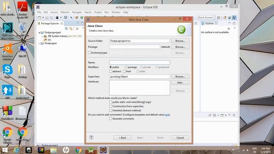Maximize the editor area
274x154 pixels.
click(196, 23)
